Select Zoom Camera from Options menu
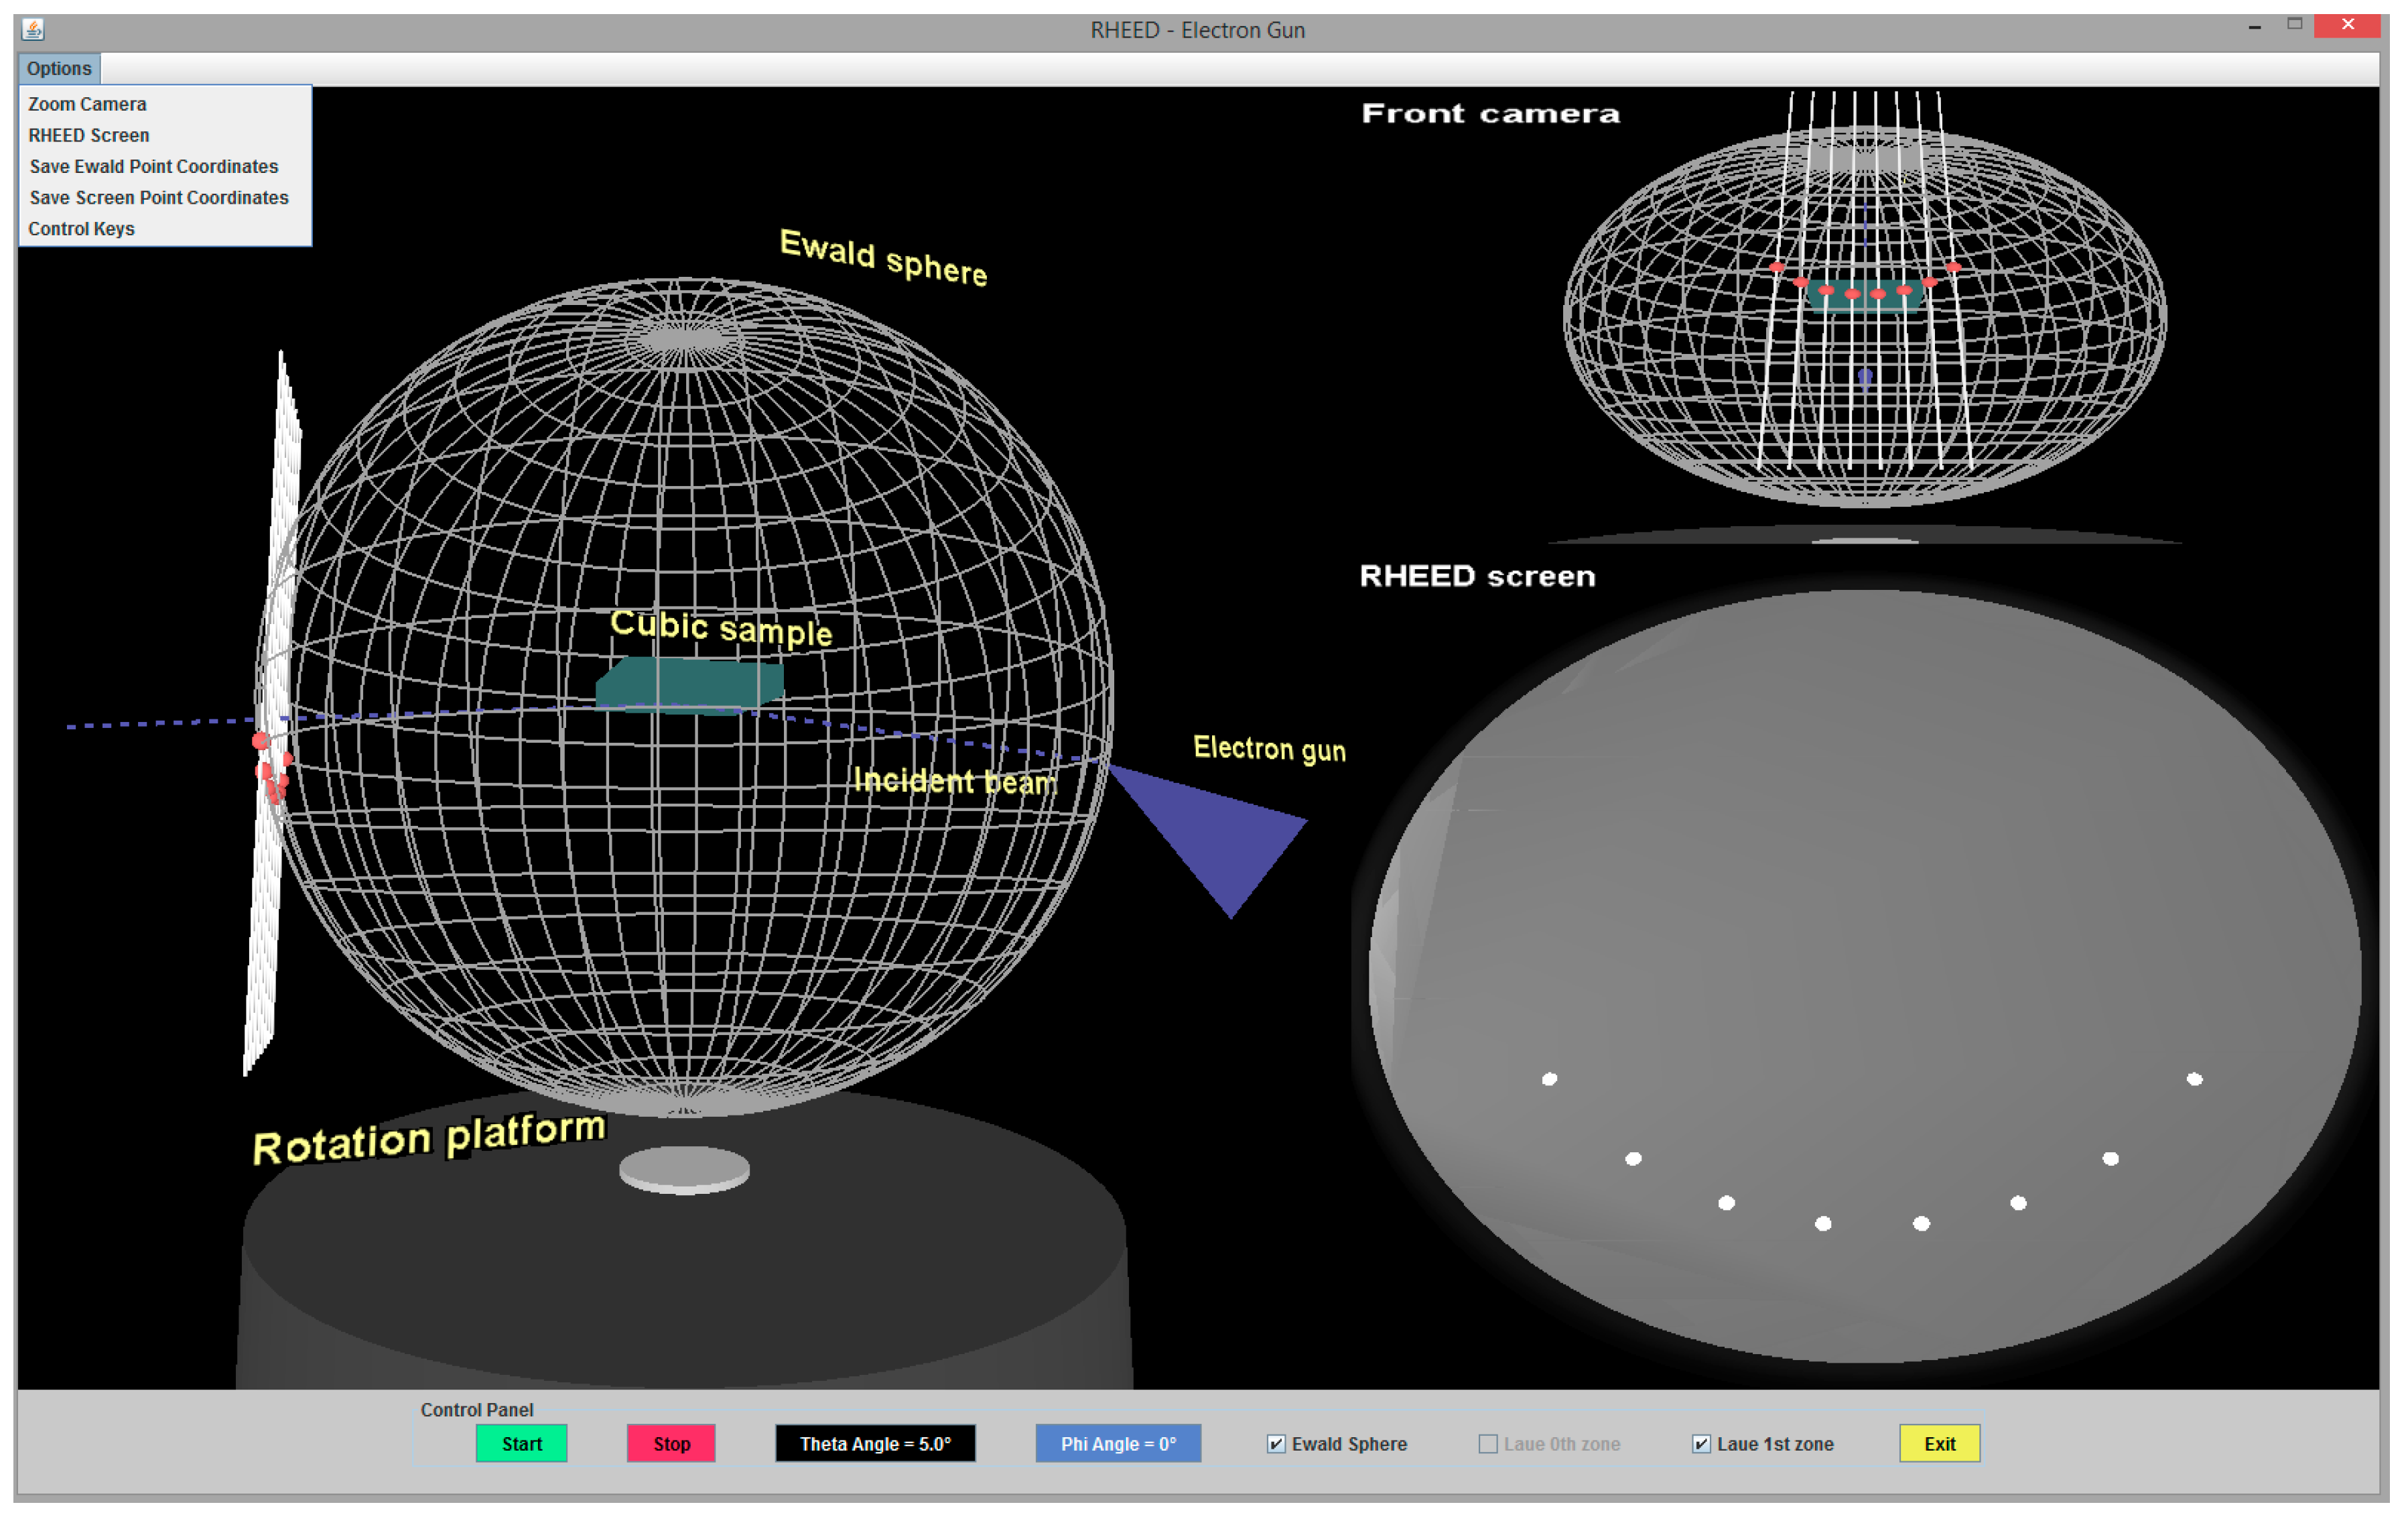The image size is (2408, 1523). pyautogui.click(x=87, y=104)
